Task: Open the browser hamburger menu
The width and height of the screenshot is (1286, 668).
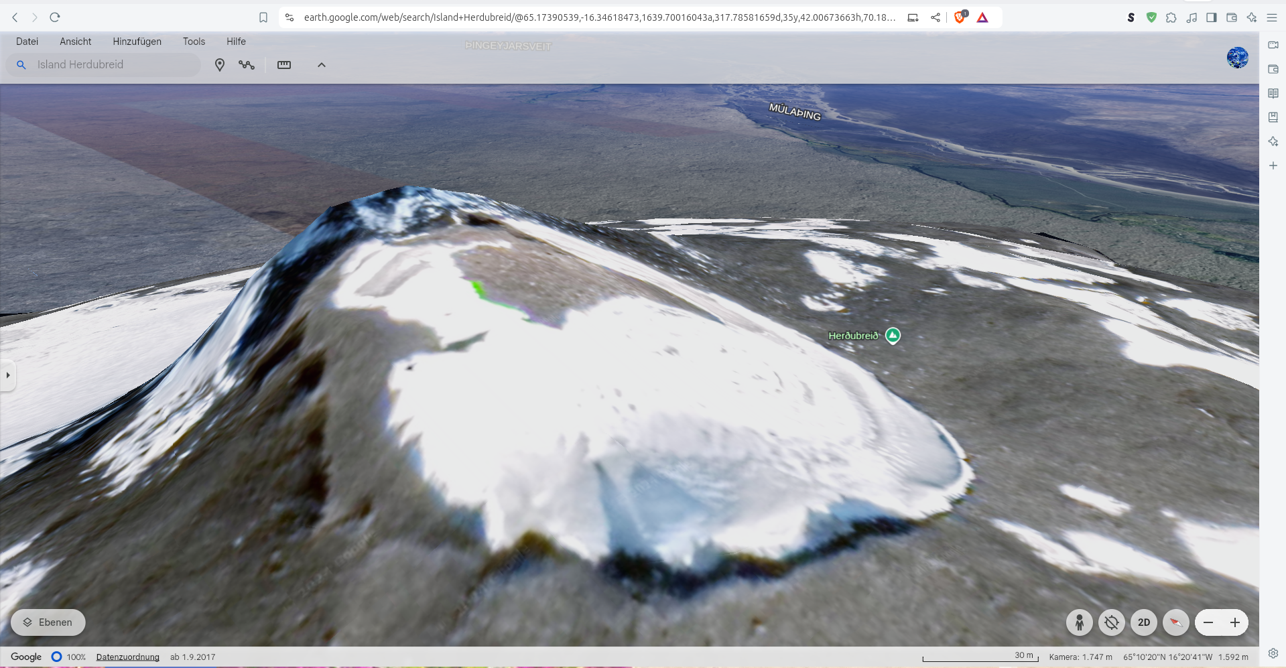Action: point(1272,17)
